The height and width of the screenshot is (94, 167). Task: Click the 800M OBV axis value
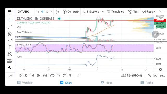tap(158, 59)
